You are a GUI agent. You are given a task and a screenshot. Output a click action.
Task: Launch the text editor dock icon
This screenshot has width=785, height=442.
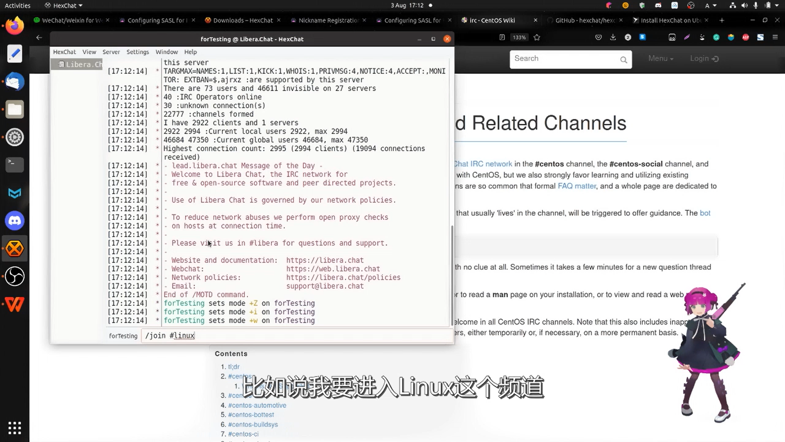(x=15, y=54)
